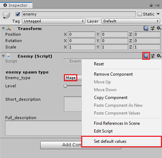Click the Scale Z field

pos(147,47)
